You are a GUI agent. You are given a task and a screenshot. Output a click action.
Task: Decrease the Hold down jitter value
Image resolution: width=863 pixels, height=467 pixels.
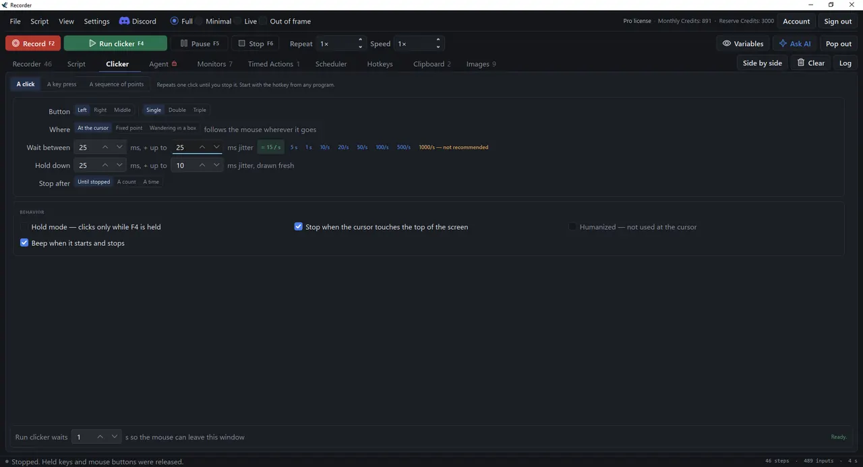coord(216,165)
